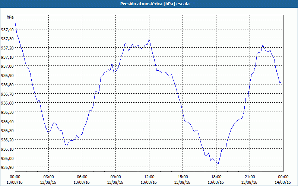The height and width of the screenshot is (186, 298).
Task: Click the 12:00 time axis label
Action: (149, 177)
